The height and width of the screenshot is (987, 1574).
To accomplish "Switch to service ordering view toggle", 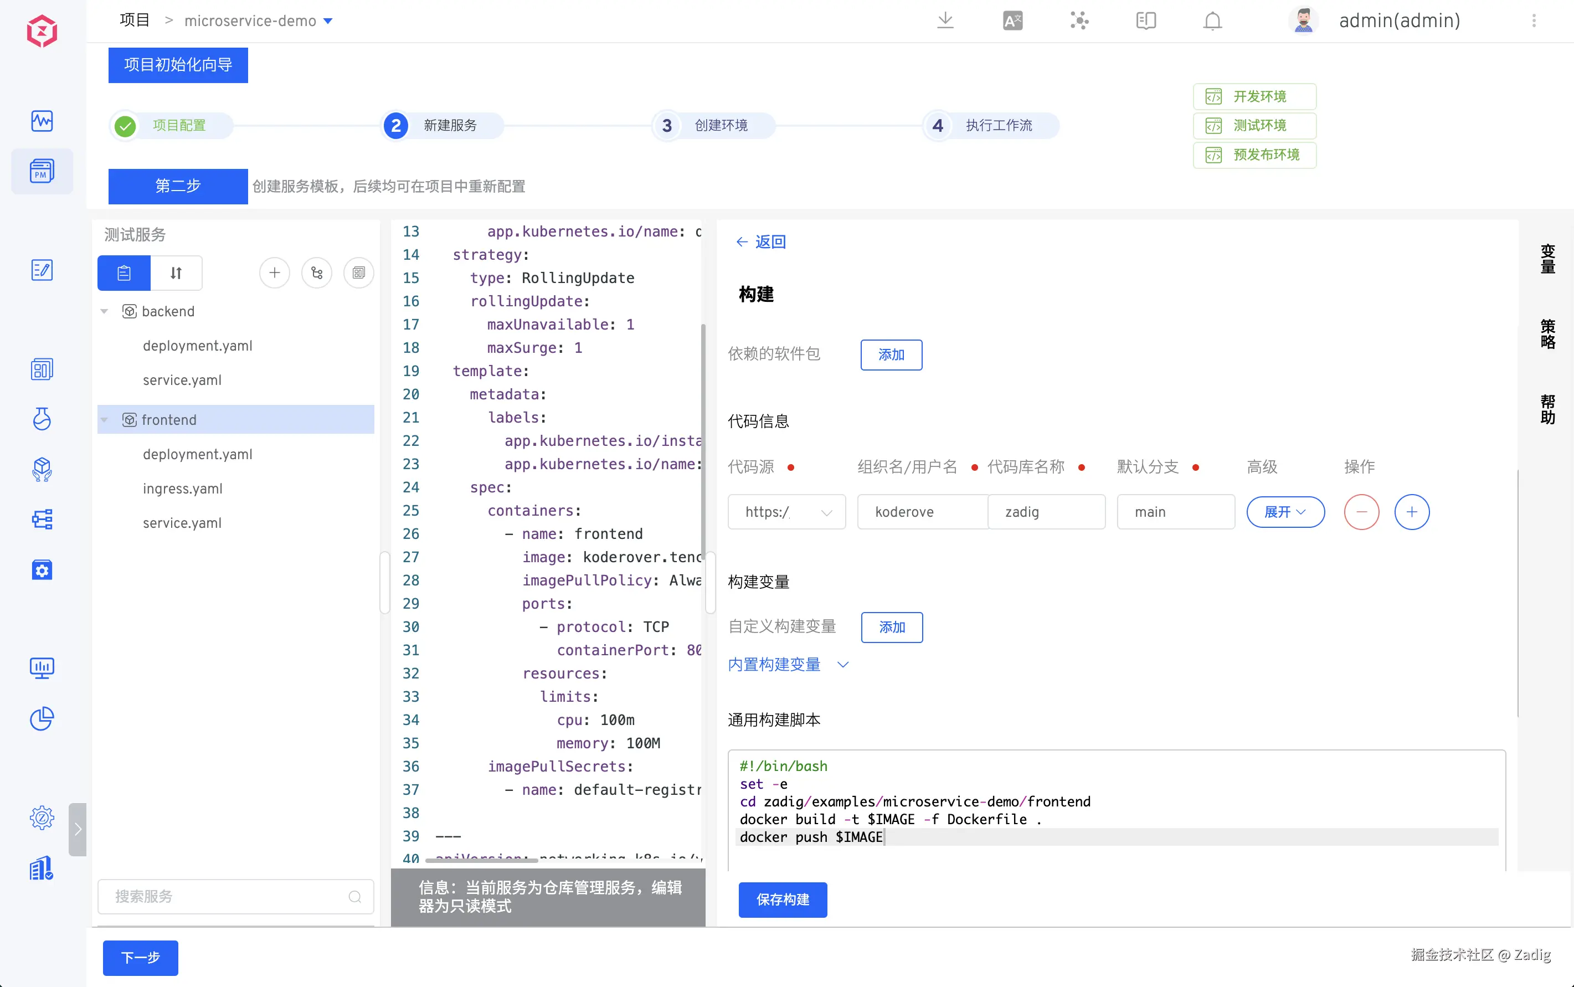I will [176, 273].
